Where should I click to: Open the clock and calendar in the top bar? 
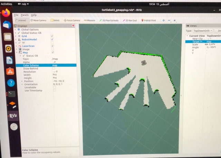pos(159,4)
